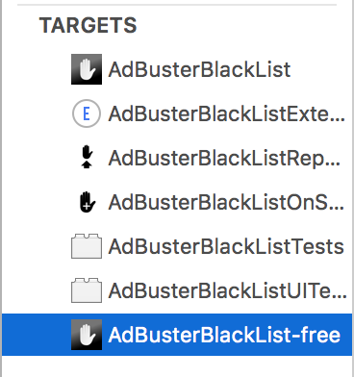Image resolution: width=354 pixels, height=377 pixels.
Task: Click the AdBusterBlackList app hand icon
Action: point(87,69)
